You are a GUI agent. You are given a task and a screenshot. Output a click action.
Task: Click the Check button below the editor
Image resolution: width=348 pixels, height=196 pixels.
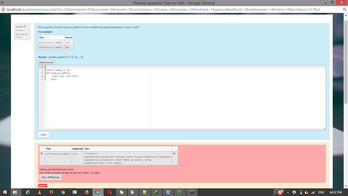click(44, 135)
